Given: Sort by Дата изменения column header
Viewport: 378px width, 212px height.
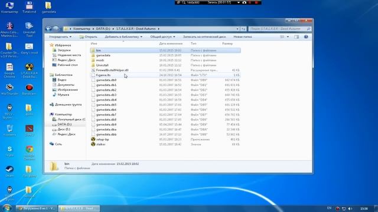Looking at the screenshot, I should tap(171, 44).
